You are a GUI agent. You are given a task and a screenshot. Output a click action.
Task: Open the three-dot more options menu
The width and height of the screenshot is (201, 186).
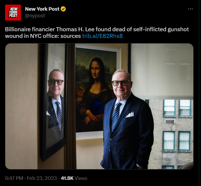[x=190, y=9]
